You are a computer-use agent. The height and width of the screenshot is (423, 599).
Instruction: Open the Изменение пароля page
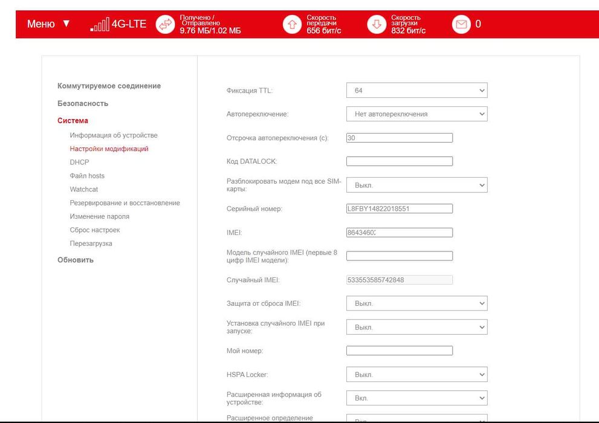click(x=99, y=216)
